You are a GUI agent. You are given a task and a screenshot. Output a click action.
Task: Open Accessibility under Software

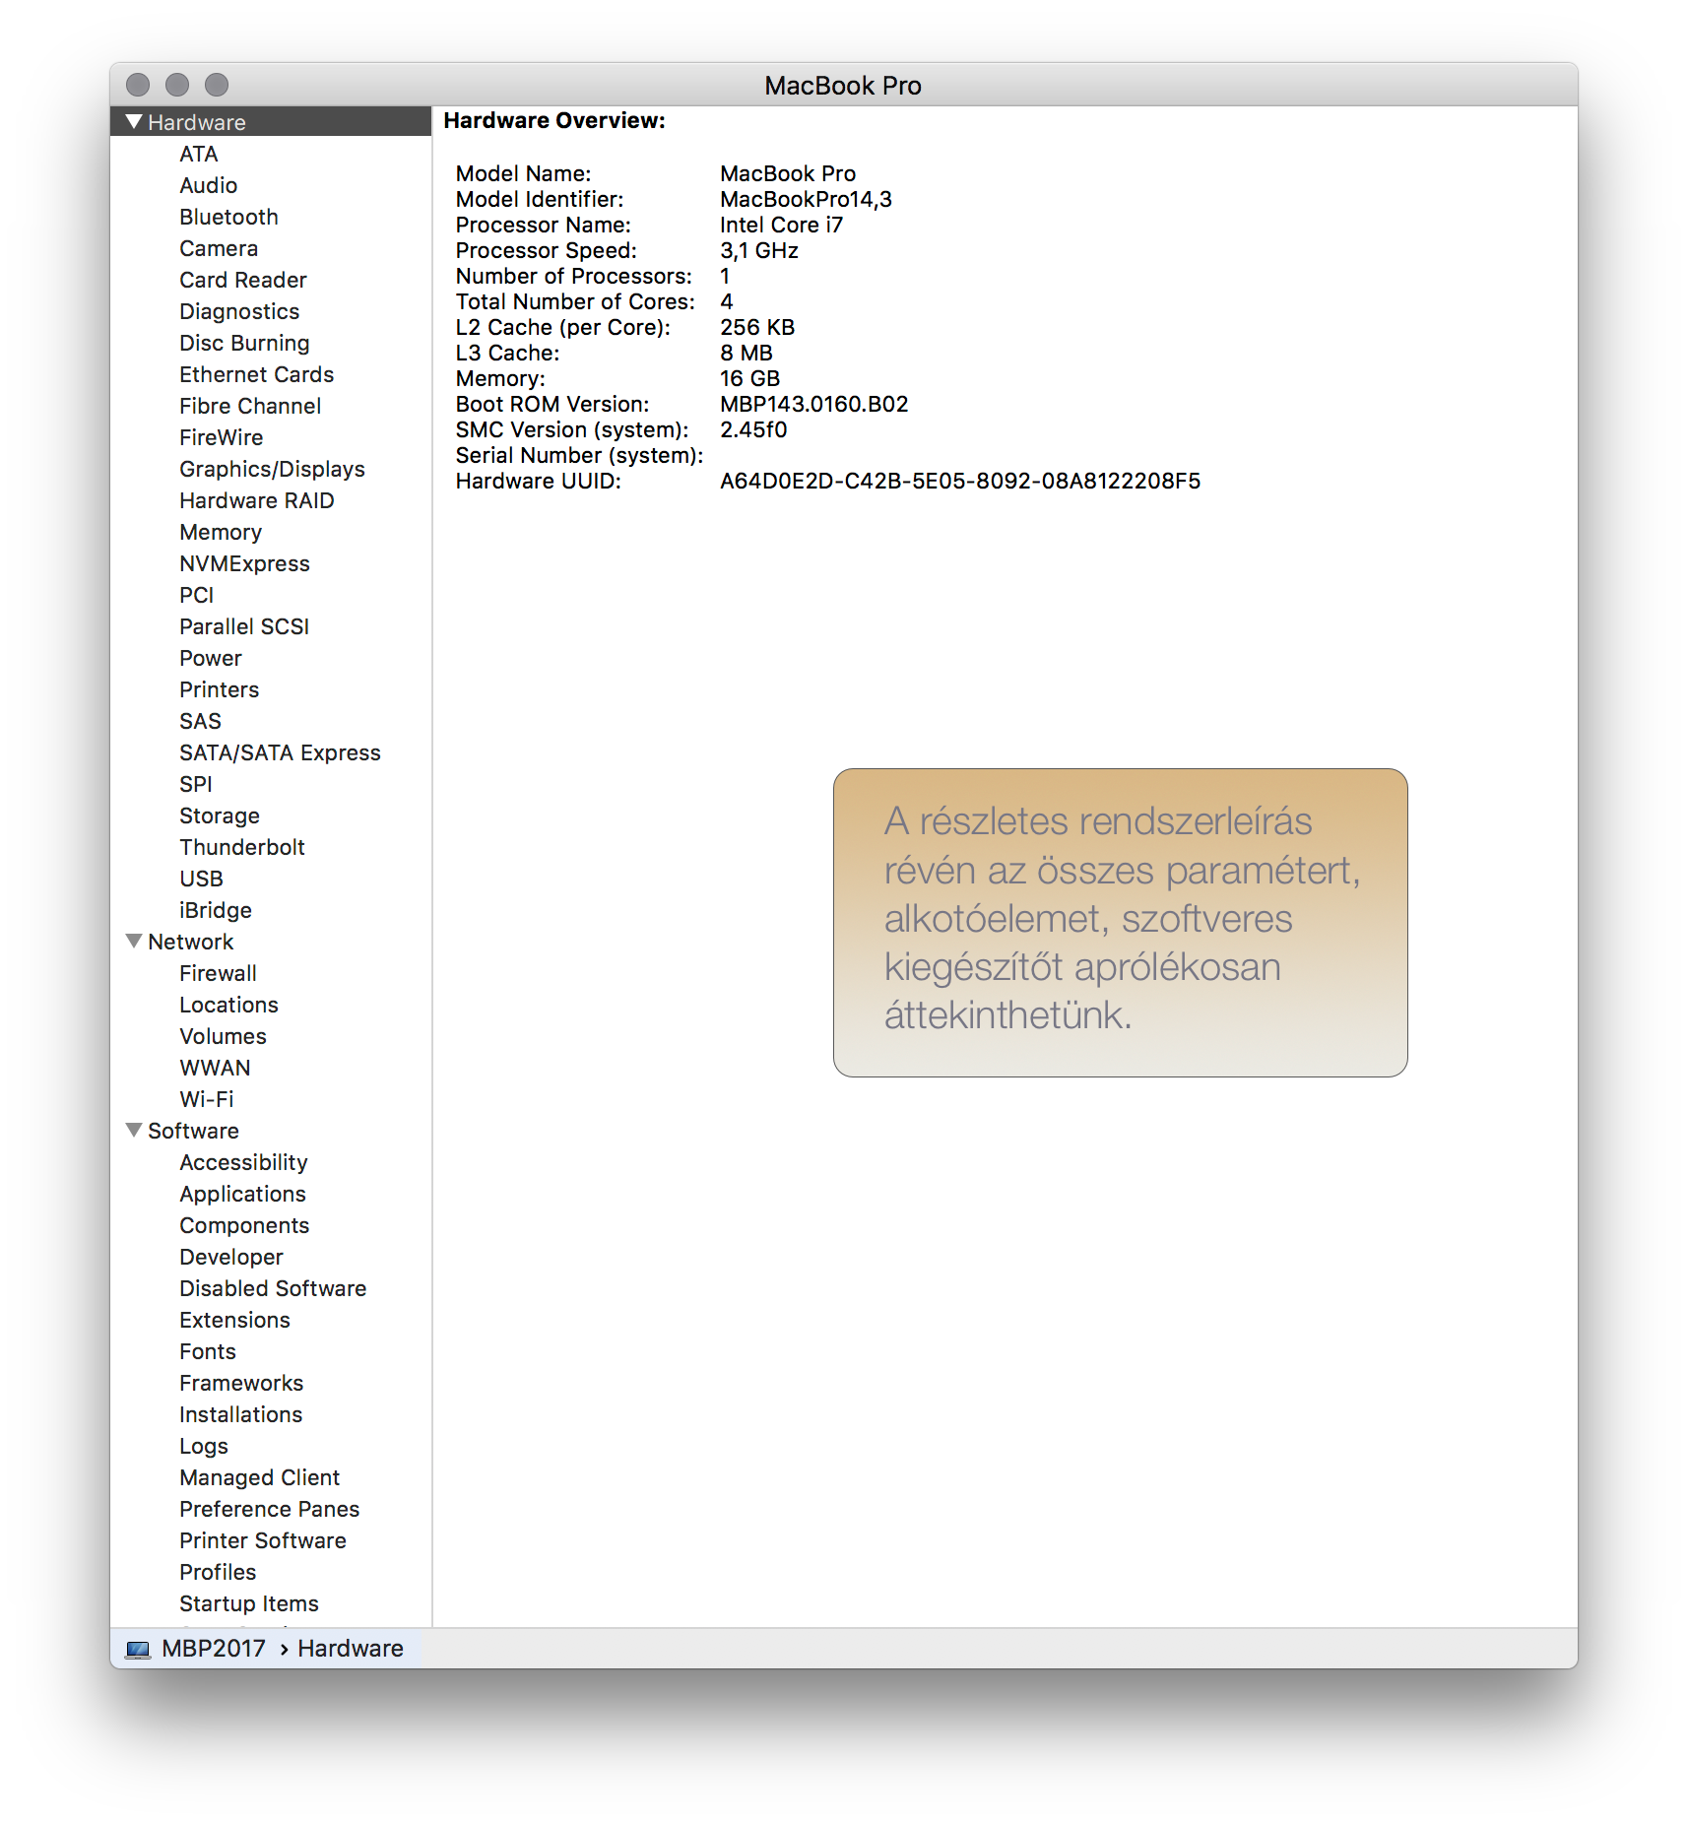tap(243, 1162)
